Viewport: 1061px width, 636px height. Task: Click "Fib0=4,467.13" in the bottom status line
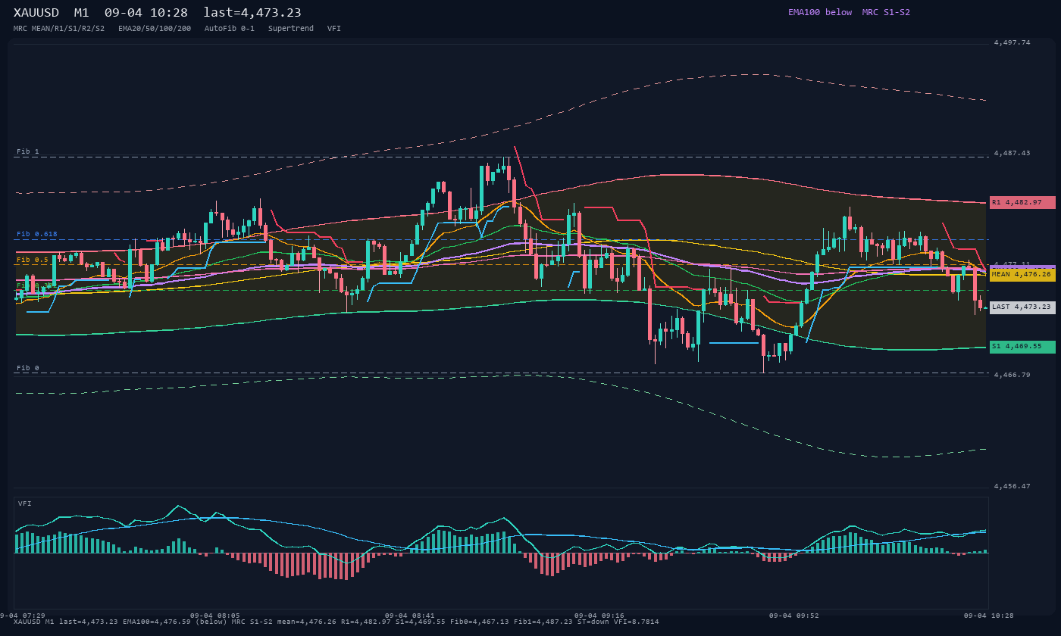point(480,622)
